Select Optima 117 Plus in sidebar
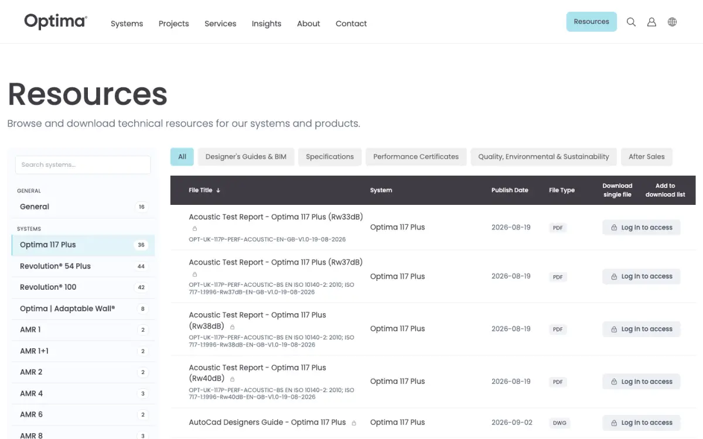Image resolution: width=703 pixels, height=439 pixels. [x=83, y=245]
